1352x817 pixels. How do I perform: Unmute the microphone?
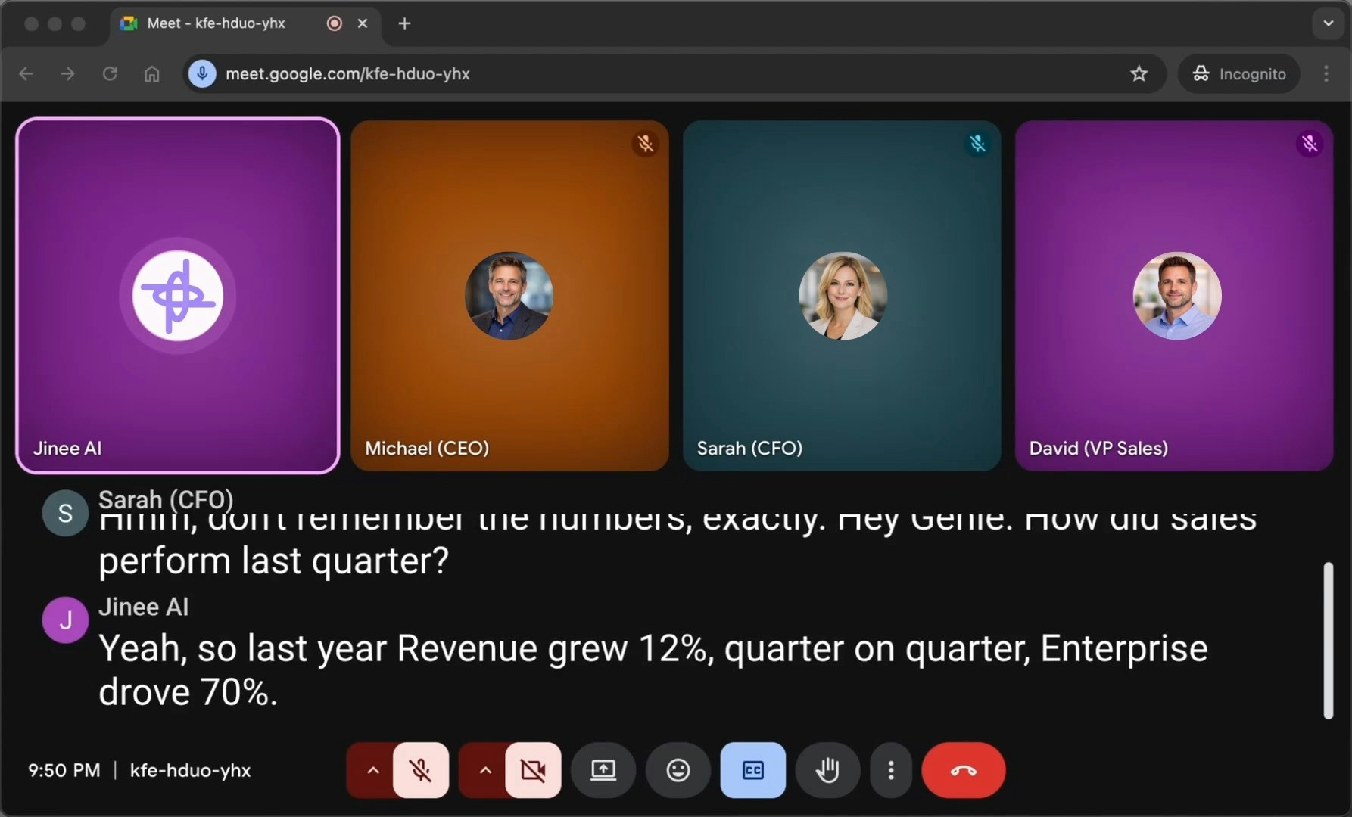(421, 770)
